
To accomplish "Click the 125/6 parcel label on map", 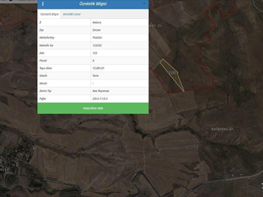I will click(x=172, y=73).
